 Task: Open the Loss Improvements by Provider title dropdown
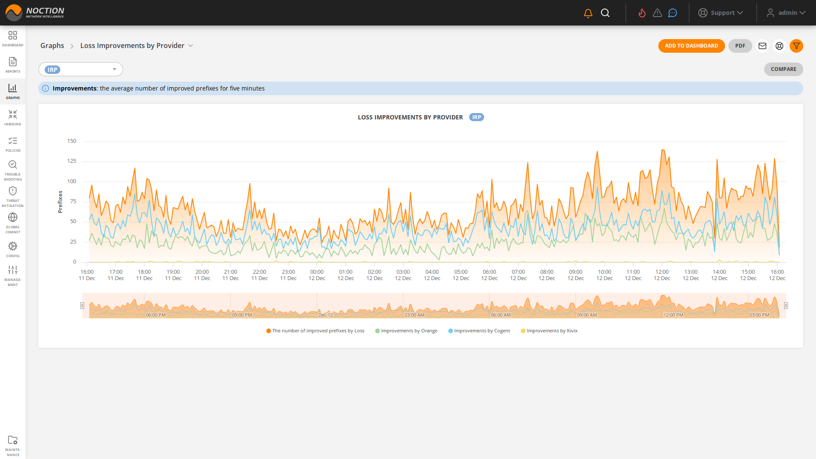[x=190, y=45]
